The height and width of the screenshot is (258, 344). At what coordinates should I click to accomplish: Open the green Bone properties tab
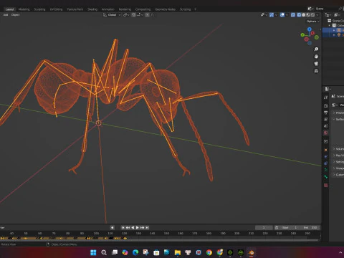click(x=326, y=177)
